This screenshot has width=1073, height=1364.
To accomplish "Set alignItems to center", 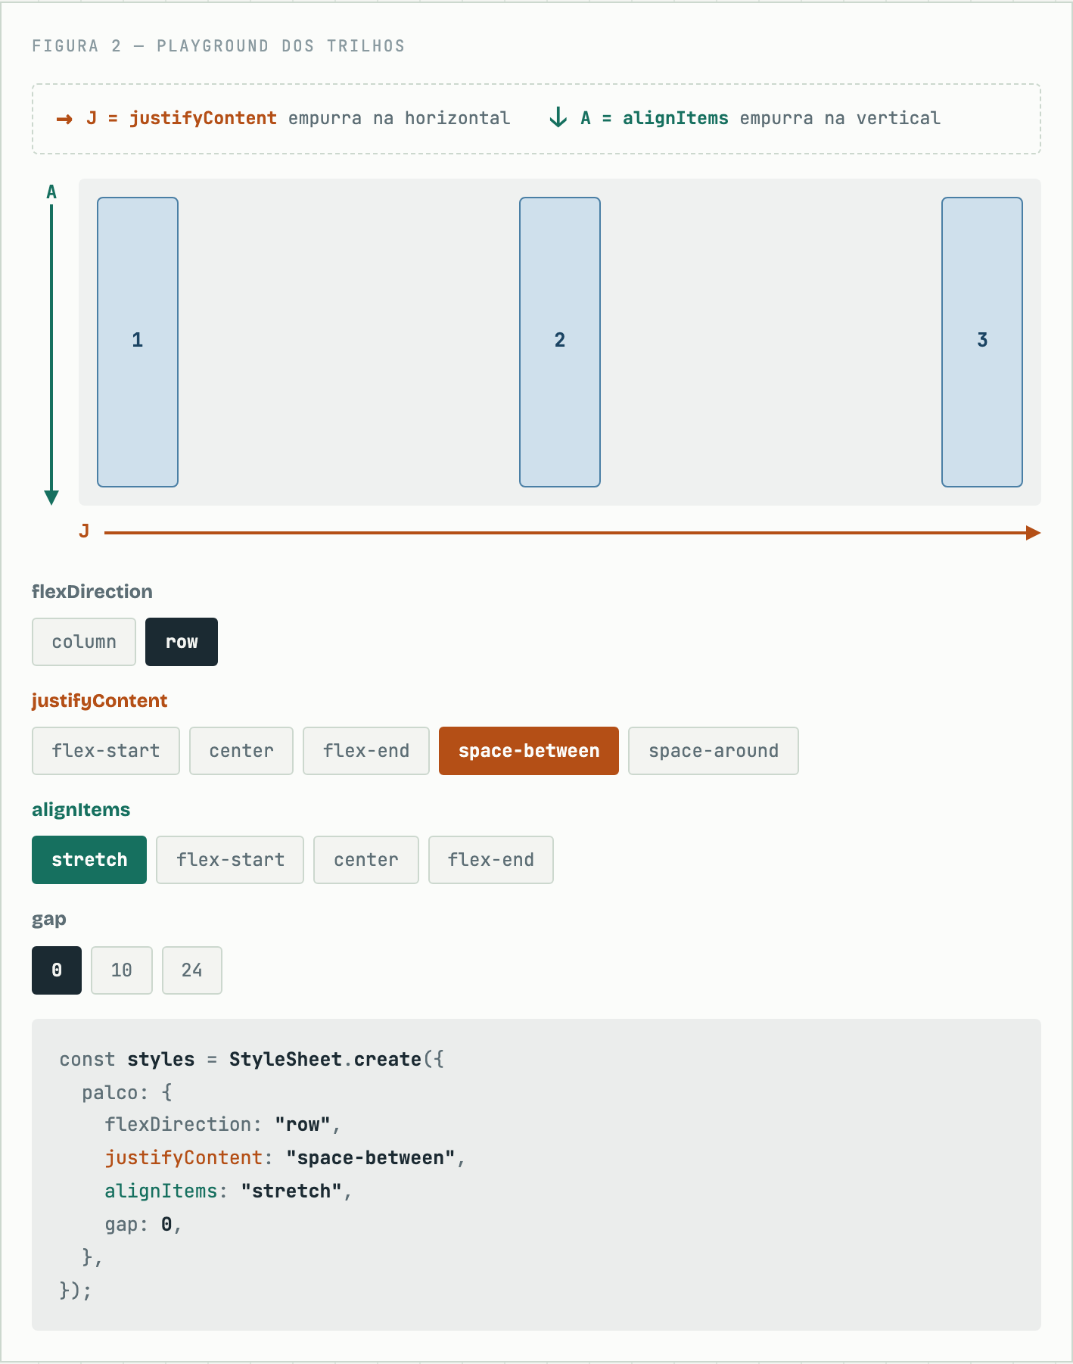I will 366,860.
